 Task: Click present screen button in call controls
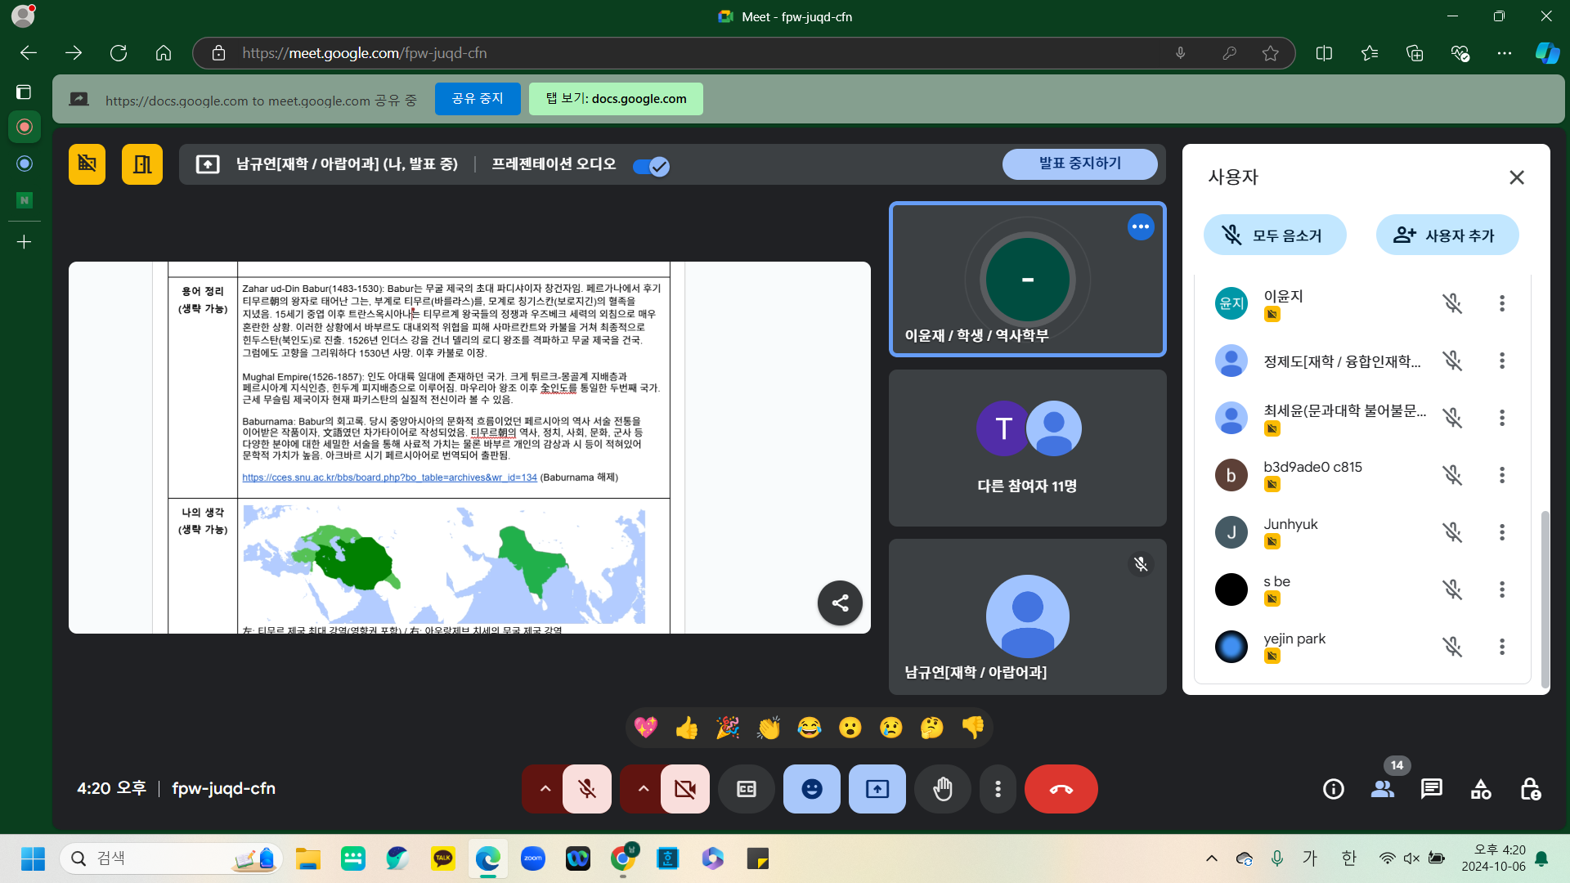877,789
